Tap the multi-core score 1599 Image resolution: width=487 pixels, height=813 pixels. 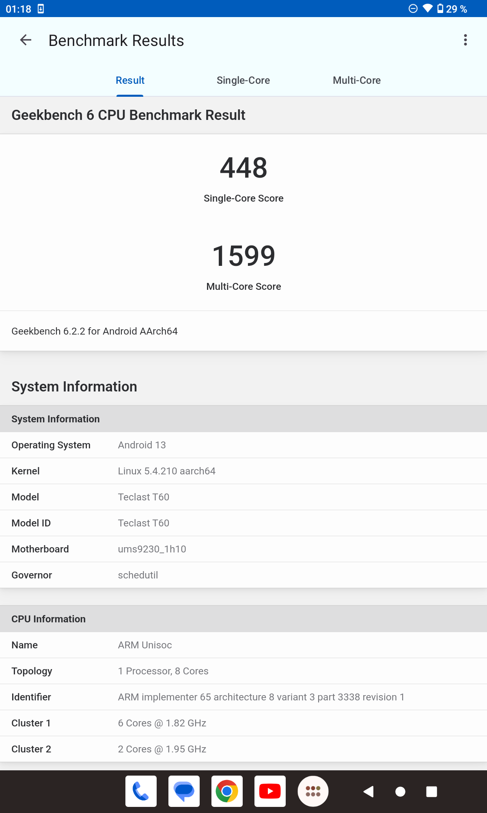point(243,256)
